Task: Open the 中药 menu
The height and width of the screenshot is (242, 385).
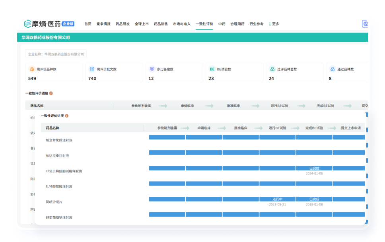Action: (x=222, y=24)
